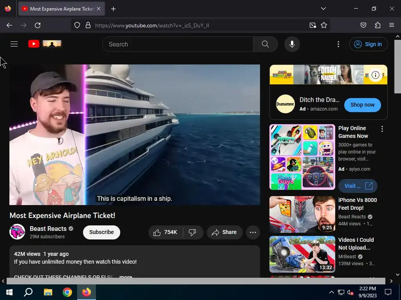Click iPhone Vs 8000 Feet Drop title
The width and height of the screenshot is (401, 300).
pyautogui.click(x=358, y=204)
